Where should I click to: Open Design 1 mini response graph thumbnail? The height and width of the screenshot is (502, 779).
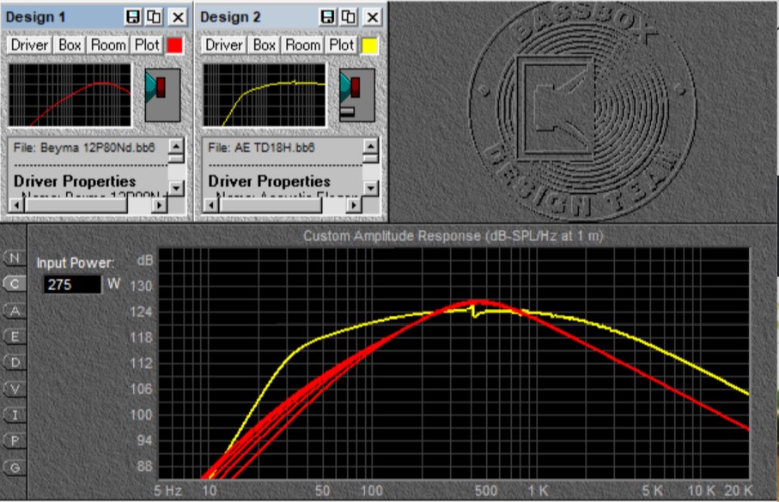[70, 94]
